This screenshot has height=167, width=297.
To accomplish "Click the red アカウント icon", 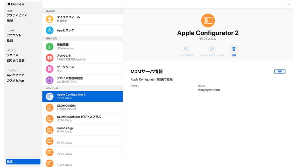I will 50,58.
